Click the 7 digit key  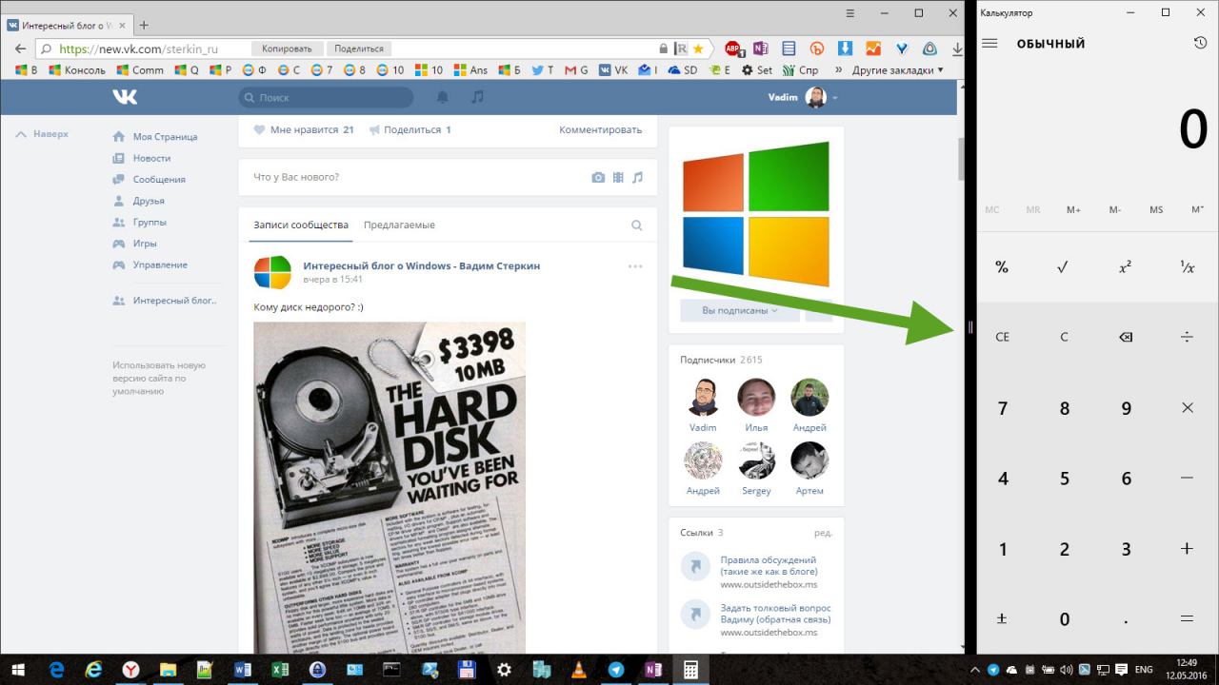pyautogui.click(x=1002, y=408)
